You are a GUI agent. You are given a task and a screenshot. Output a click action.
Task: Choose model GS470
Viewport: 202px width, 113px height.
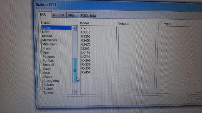(x=86, y=45)
